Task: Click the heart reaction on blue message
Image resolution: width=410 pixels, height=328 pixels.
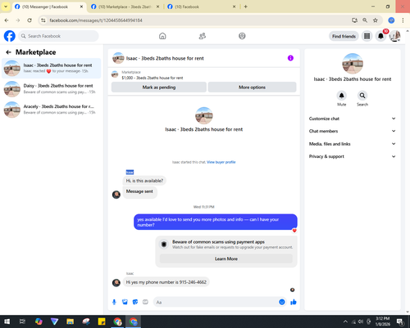Action: pyautogui.click(x=294, y=231)
